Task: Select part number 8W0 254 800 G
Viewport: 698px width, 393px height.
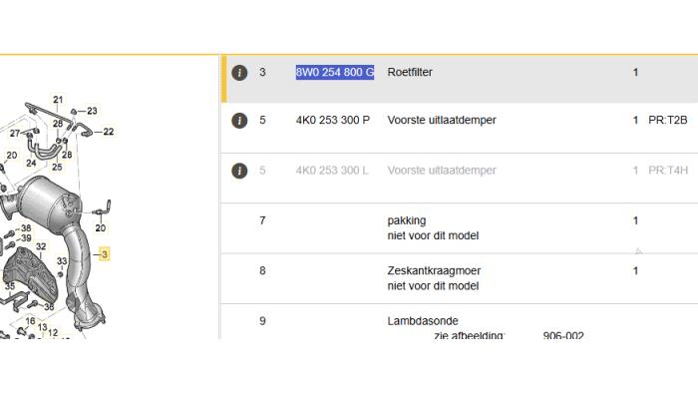Action: click(335, 72)
